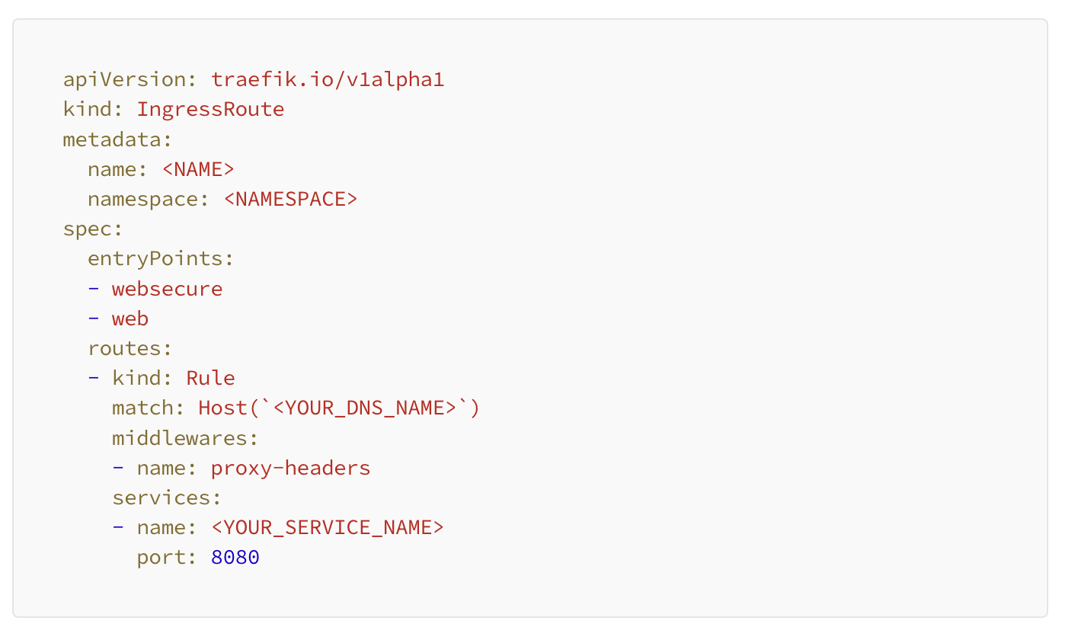Click the standalone web entry point
The width and height of the screenshot is (1065, 640).
130,318
